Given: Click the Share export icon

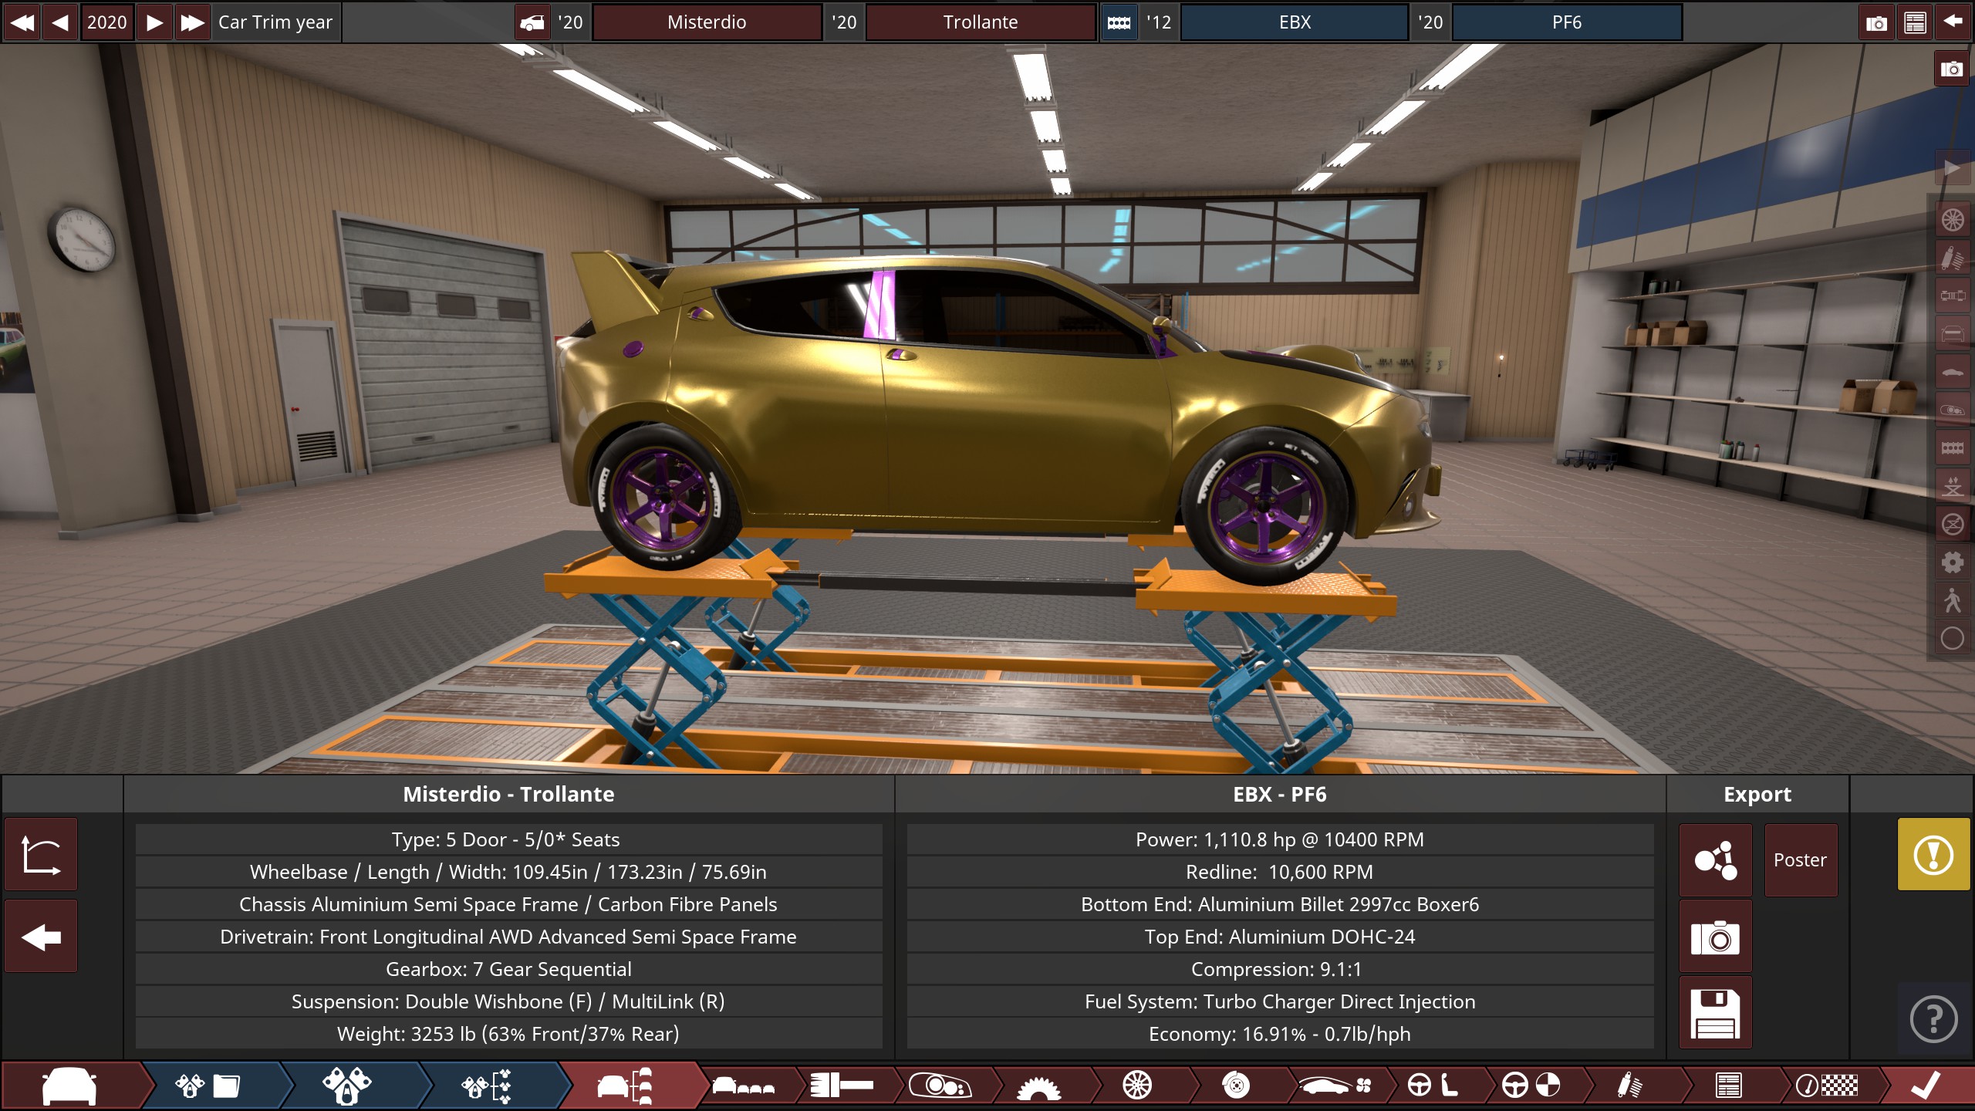Looking at the screenshot, I should [1716, 859].
